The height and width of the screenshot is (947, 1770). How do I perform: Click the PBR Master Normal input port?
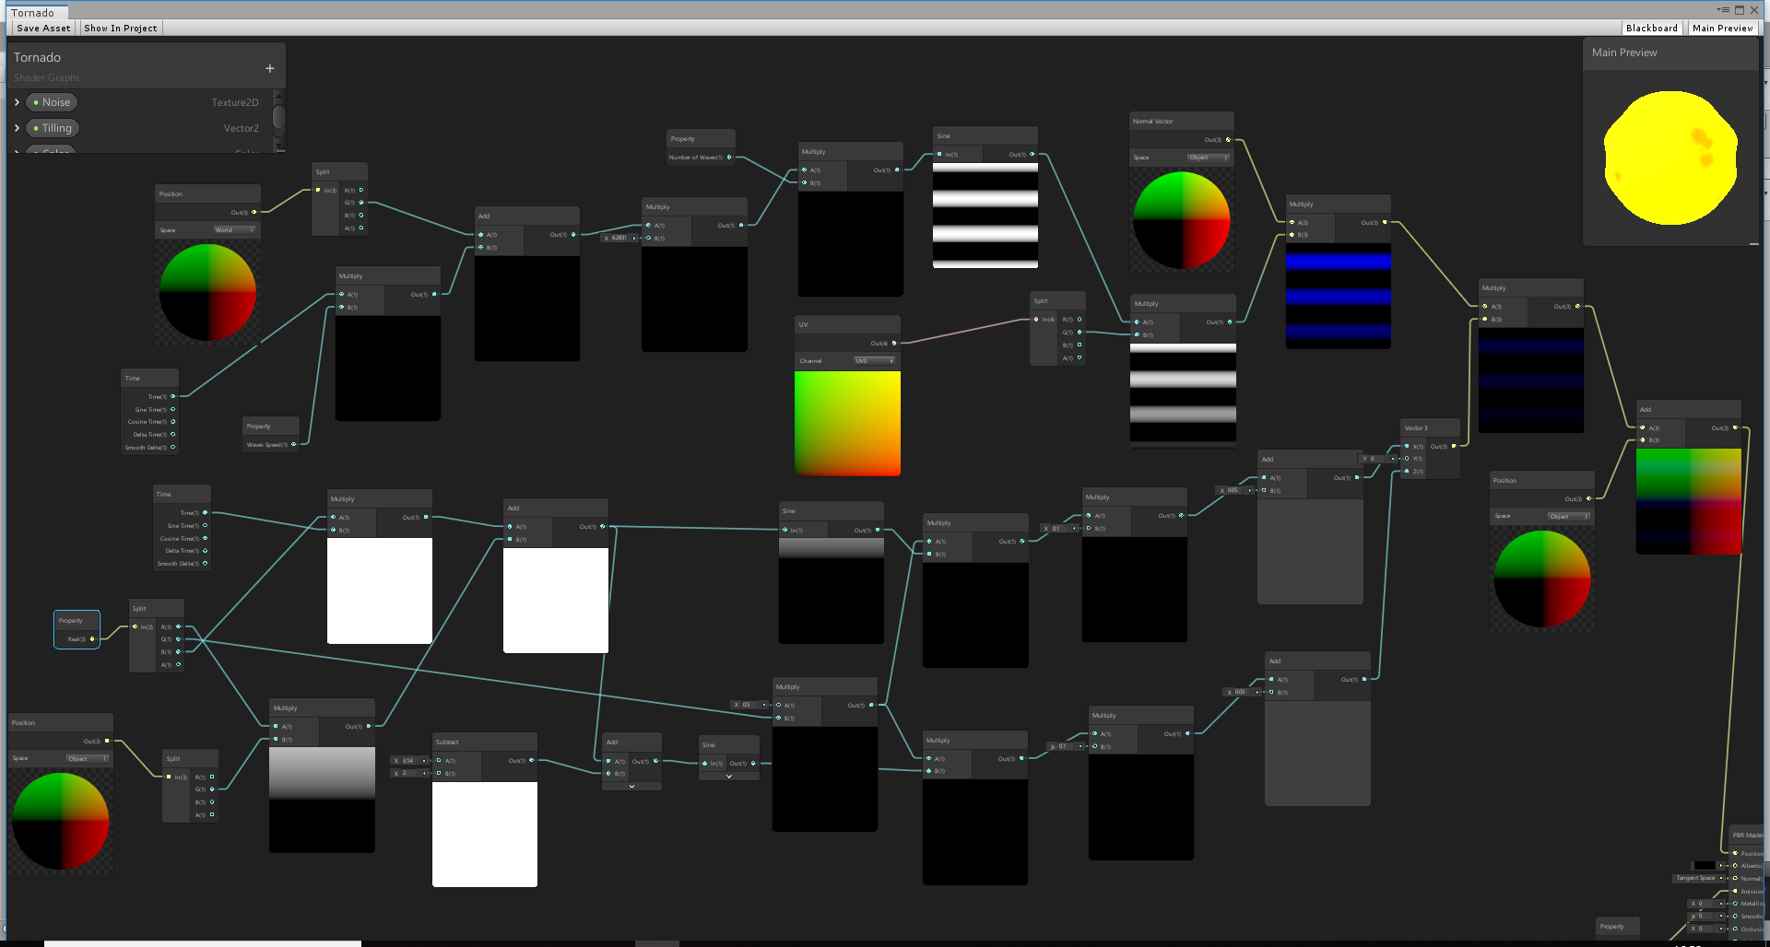pyautogui.click(x=1735, y=878)
